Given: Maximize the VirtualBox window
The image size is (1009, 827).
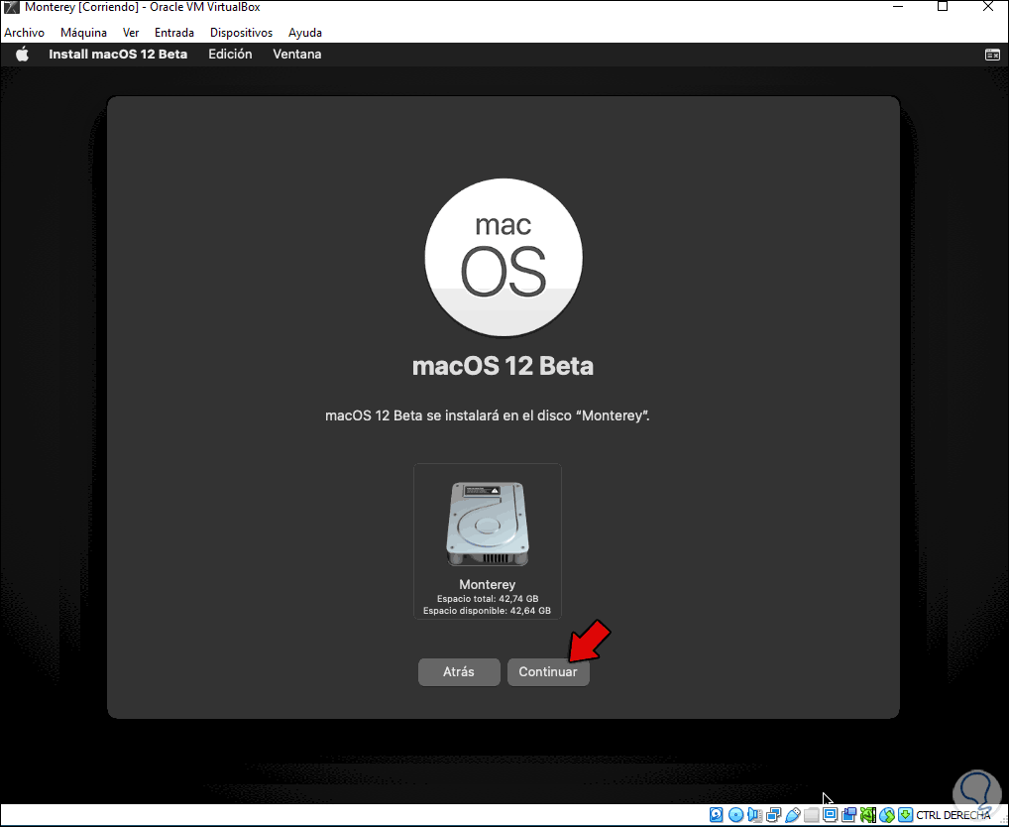Looking at the screenshot, I should click(943, 7).
